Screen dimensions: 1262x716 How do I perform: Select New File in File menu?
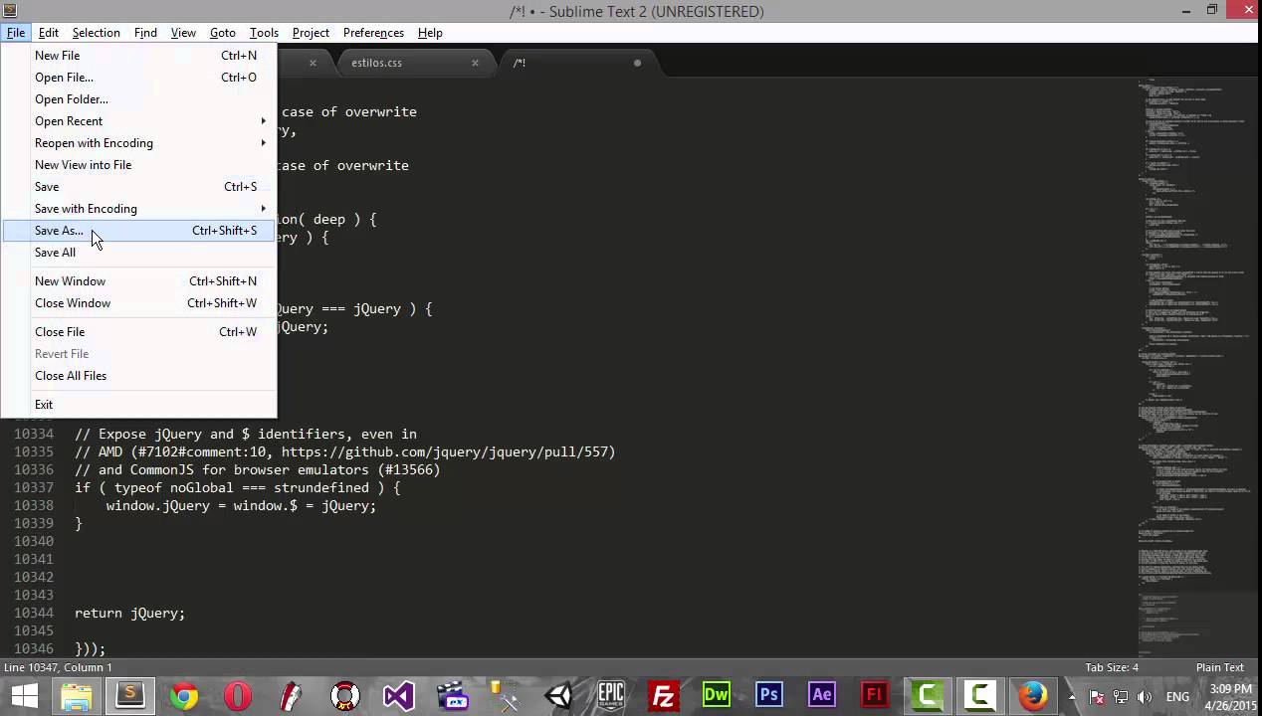139,56
